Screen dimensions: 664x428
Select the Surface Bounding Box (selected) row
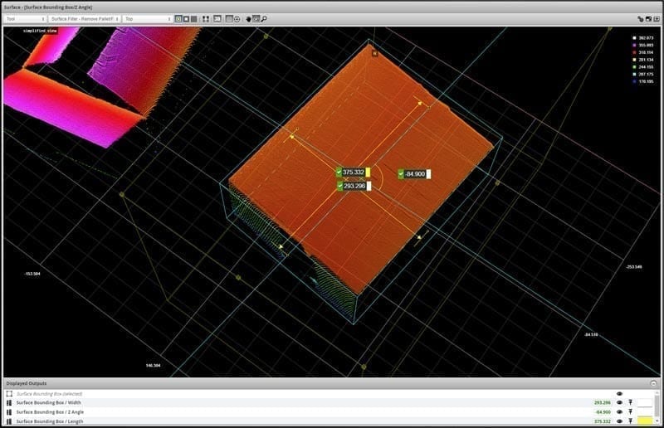[51, 393]
